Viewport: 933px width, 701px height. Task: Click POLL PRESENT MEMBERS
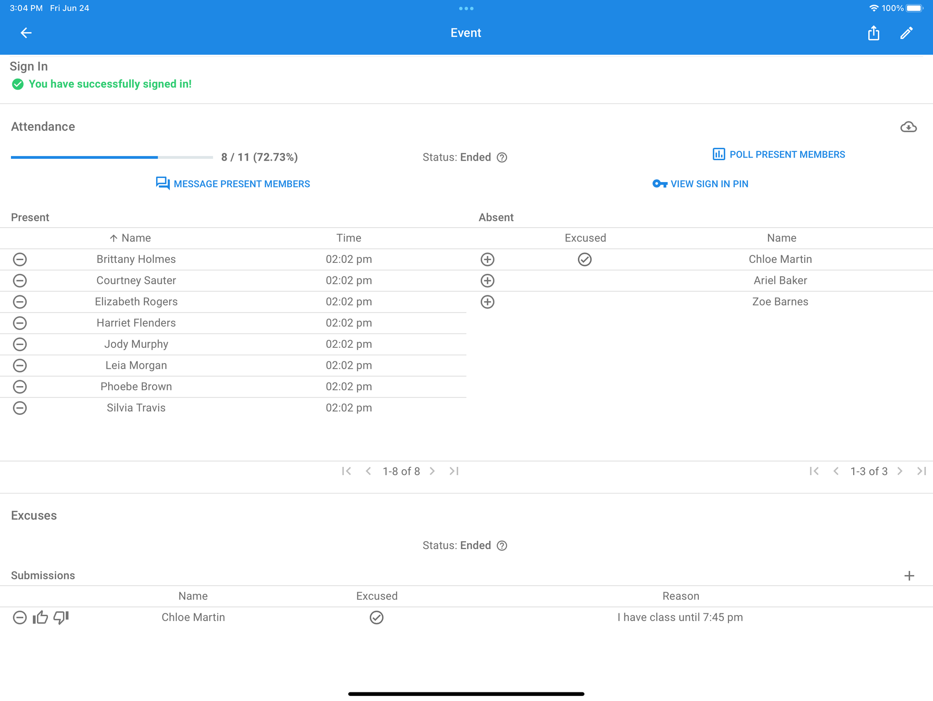(779, 155)
